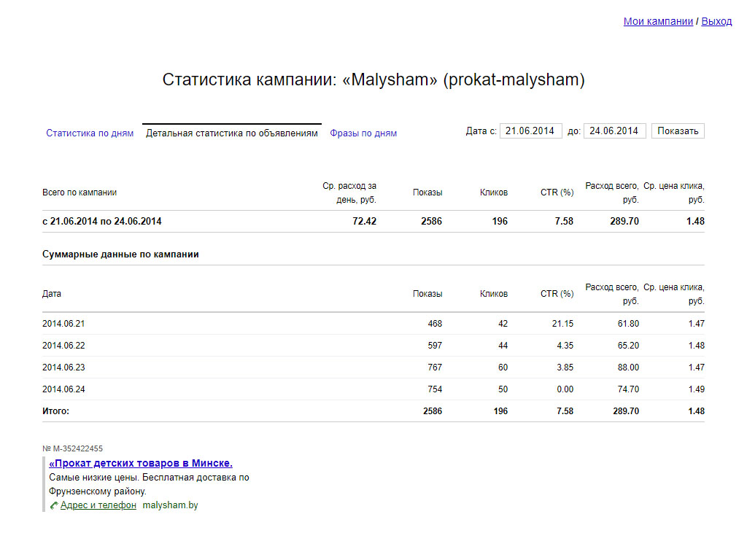Open the Мои кампании link
This screenshot has width=747, height=560.
pyautogui.click(x=658, y=21)
